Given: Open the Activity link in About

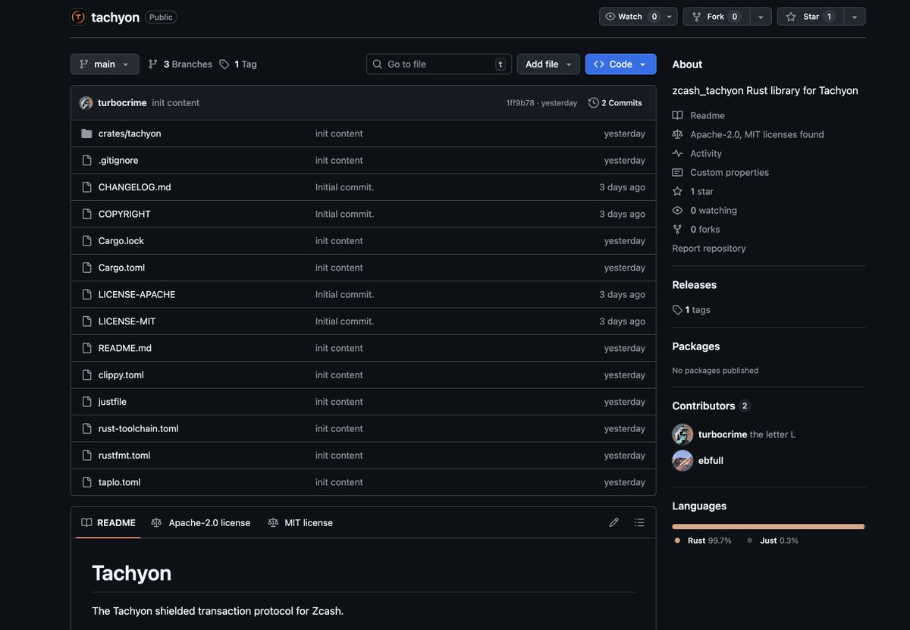Looking at the screenshot, I should (697, 153).
